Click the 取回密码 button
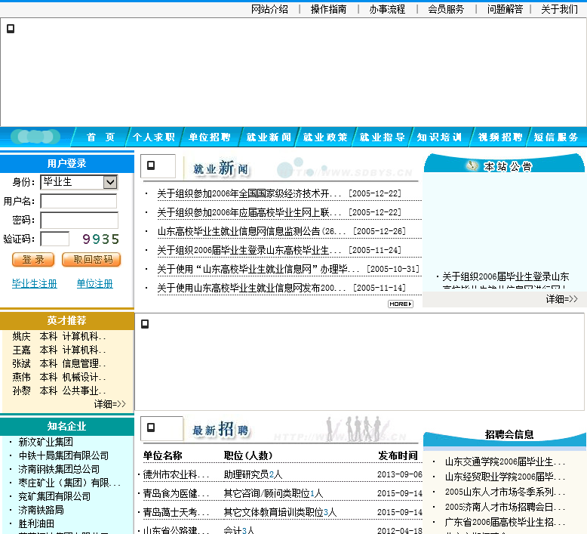 pyautogui.click(x=91, y=260)
